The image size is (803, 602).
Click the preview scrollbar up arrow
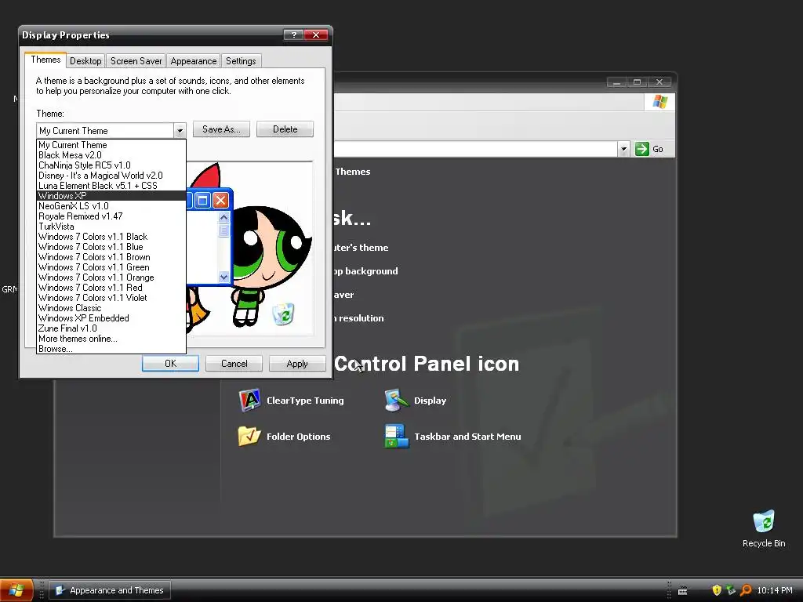(x=223, y=217)
